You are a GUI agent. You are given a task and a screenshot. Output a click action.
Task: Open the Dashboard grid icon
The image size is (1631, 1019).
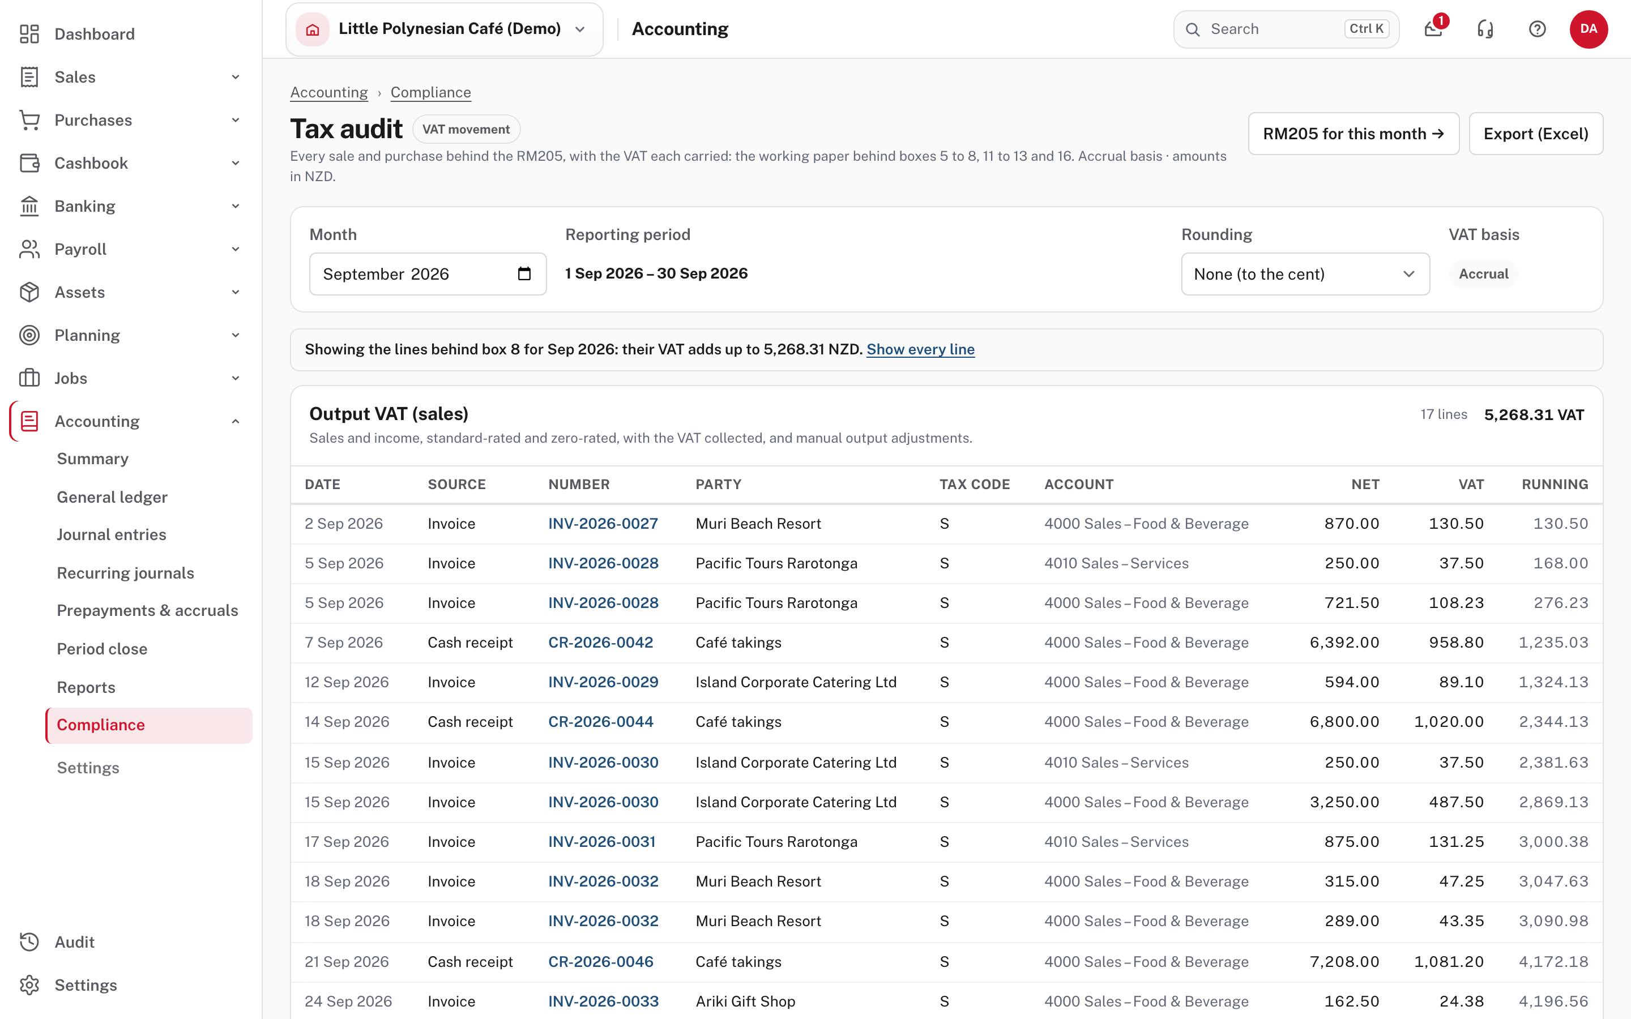pos(29,34)
